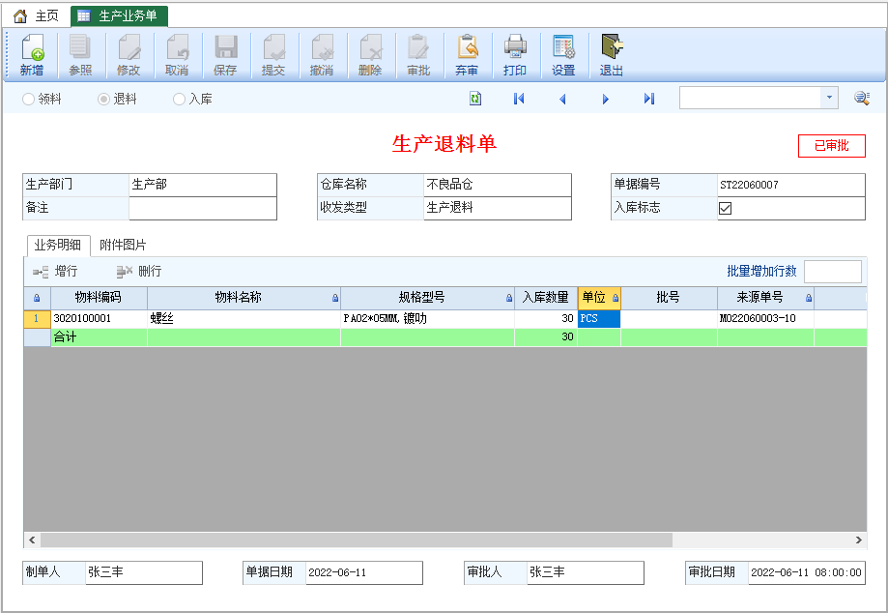The width and height of the screenshot is (888, 613).
Task: Toggle the 入库标志 checkbox
Action: point(725,209)
